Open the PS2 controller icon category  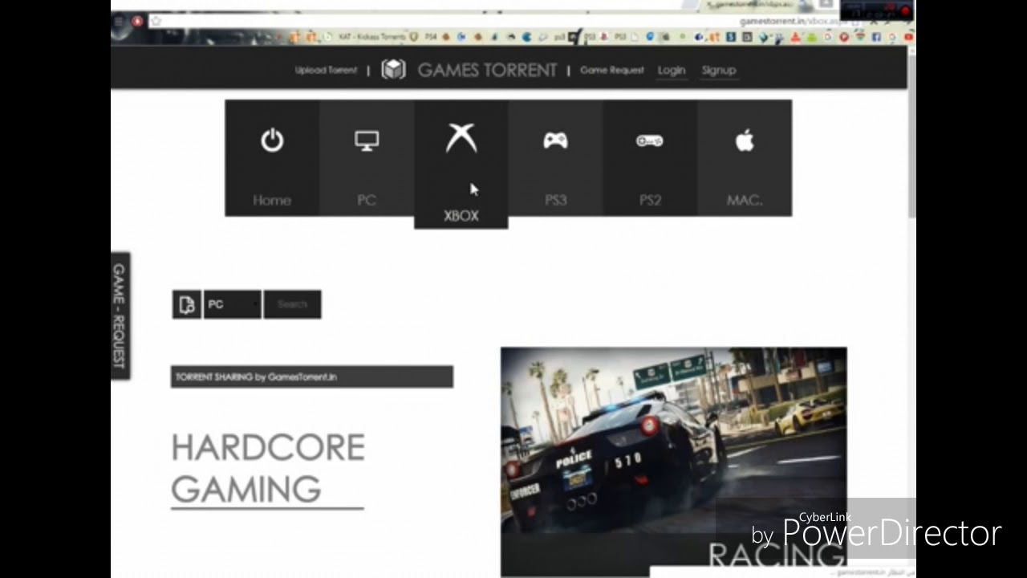point(650,158)
